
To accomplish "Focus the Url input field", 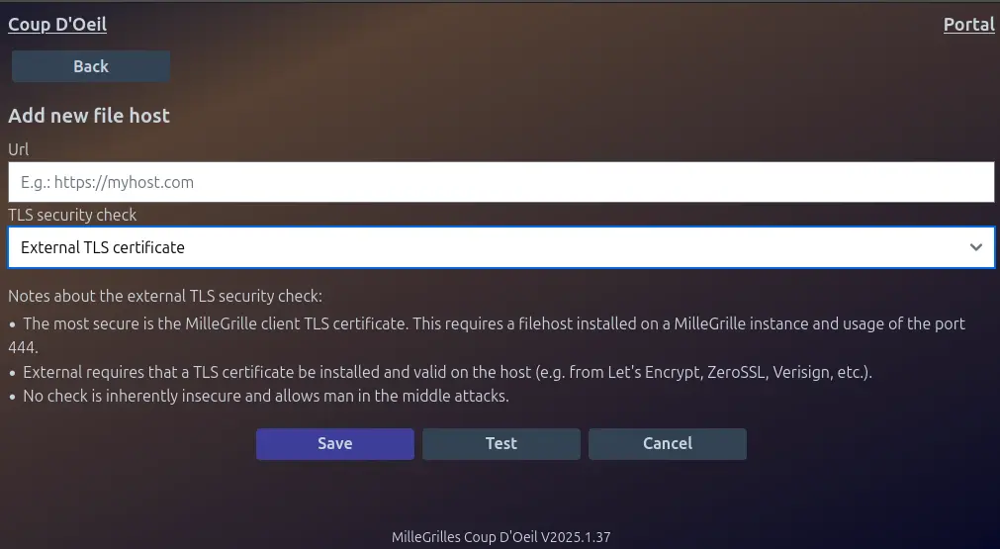I will point(500,182).
